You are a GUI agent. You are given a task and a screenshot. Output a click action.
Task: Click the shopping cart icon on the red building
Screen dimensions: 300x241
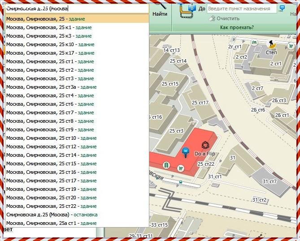(x=181, y=168)
